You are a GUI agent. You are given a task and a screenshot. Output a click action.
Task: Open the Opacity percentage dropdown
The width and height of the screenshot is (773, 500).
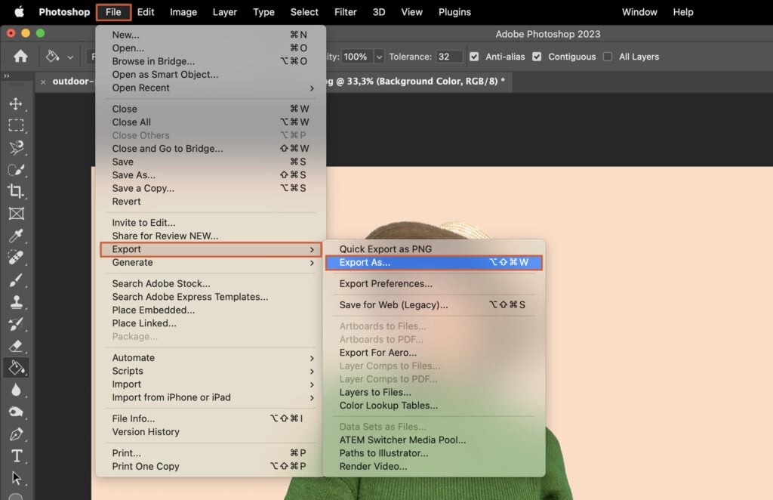coord(380,57)
